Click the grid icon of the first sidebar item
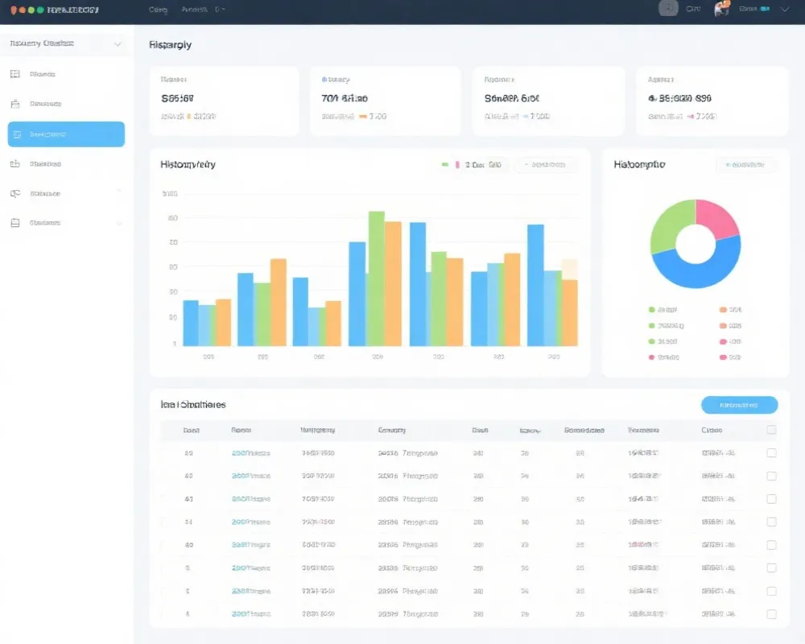805x644 pixels. coord(14,74)
